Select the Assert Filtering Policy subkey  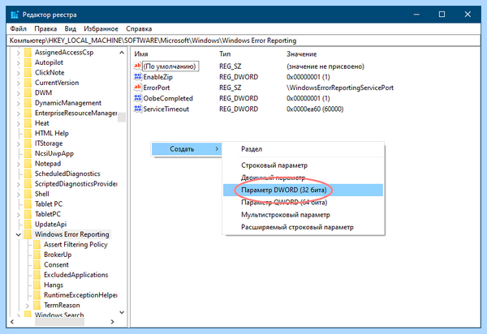pos(75,244)
